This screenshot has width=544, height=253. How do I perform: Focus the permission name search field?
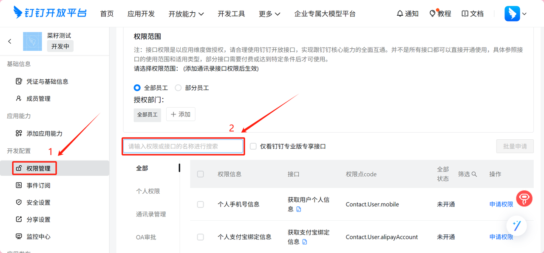pyautogui.click(x=183, y=146)
